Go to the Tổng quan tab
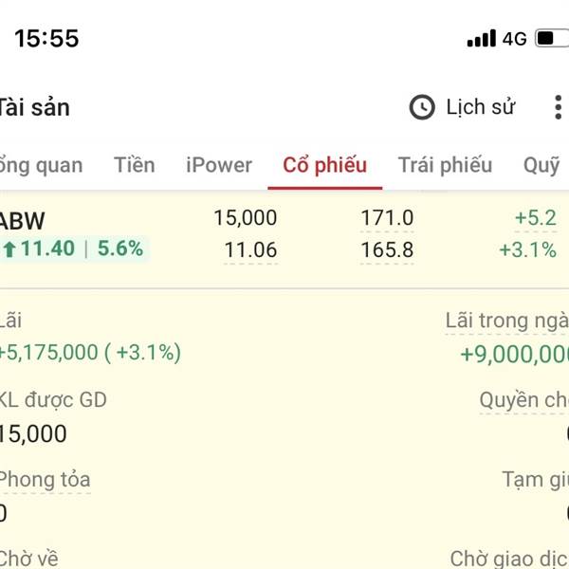The image size is (569, 569). [x=40, y=165]
